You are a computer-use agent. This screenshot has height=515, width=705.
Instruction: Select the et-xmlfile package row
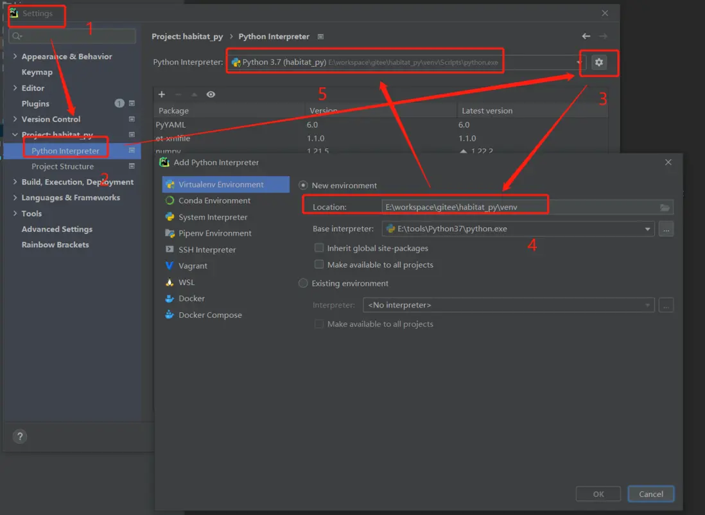(380, 138)
